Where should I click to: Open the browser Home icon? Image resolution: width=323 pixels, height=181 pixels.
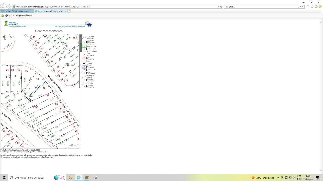click(x=308, y=7)
